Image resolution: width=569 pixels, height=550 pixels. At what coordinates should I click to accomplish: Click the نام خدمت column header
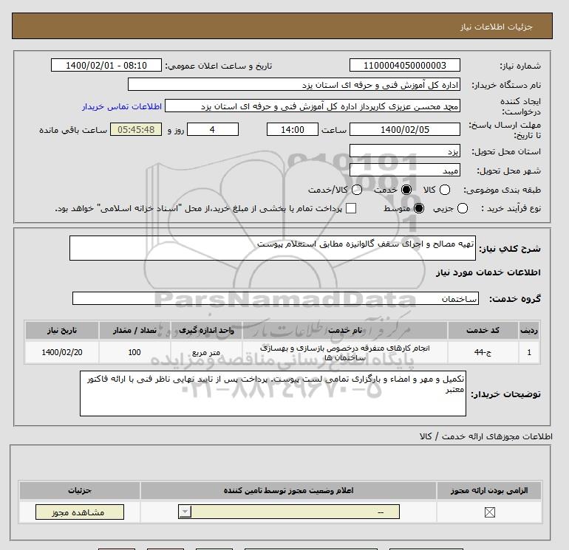[345, 330]
